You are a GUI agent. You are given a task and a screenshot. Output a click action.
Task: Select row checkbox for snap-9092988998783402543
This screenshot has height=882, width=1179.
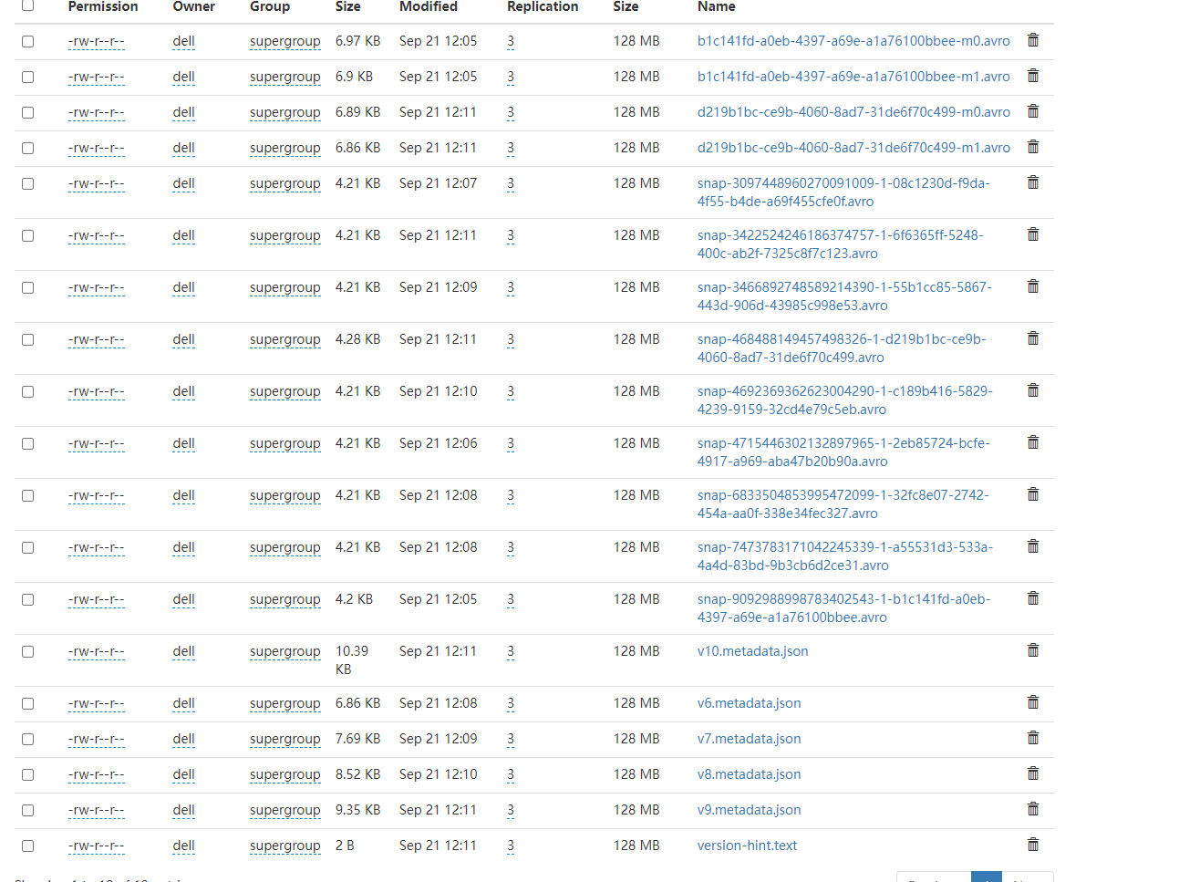(28, 600)
